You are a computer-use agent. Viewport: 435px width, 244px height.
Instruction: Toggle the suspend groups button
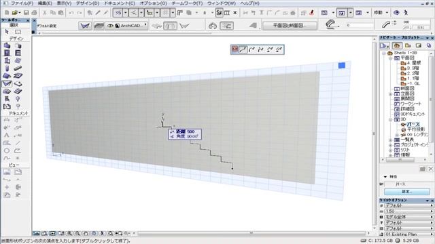coord(219,13)
